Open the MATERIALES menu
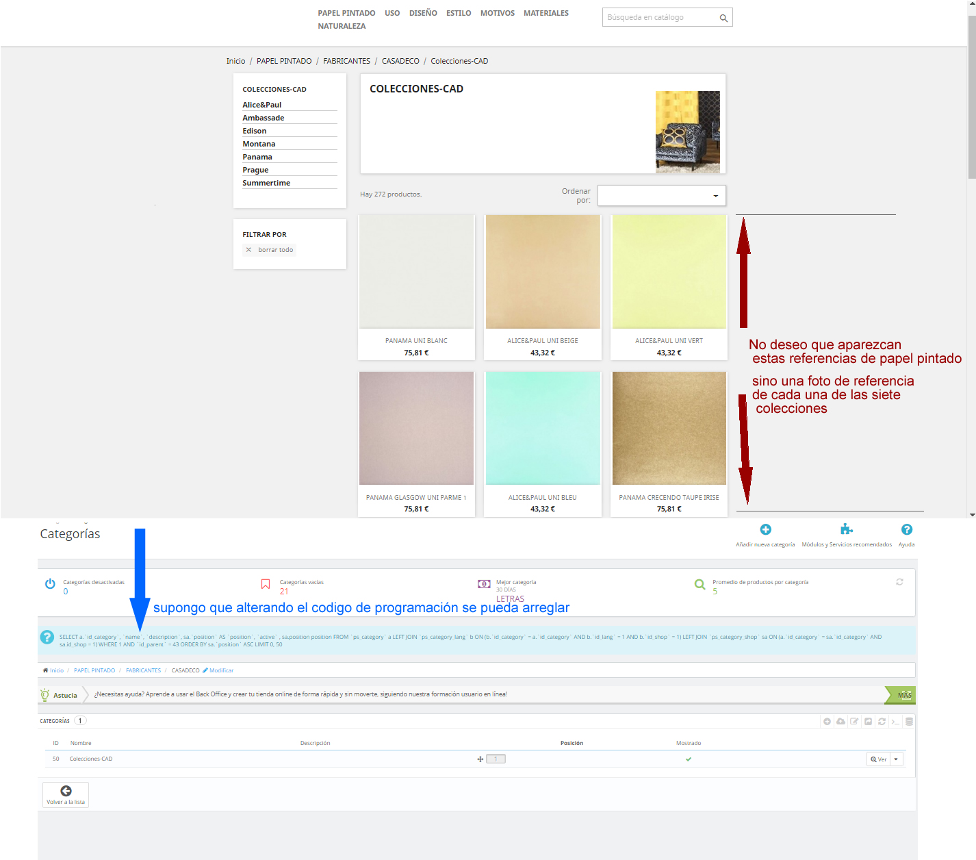Image resolution: width=976 pixels, height=860 pixels. tap(546, 13)
